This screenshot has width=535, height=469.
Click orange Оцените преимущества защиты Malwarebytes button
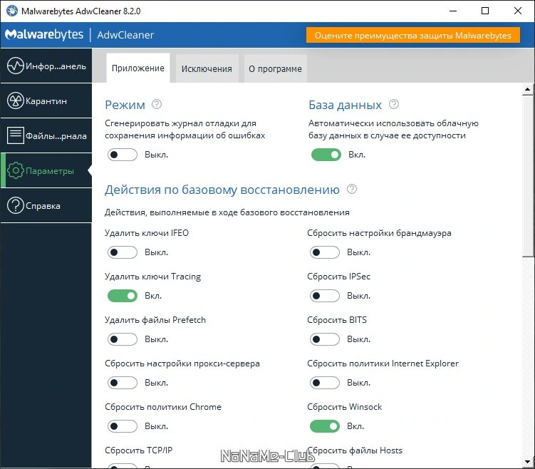tap(413, 35)
